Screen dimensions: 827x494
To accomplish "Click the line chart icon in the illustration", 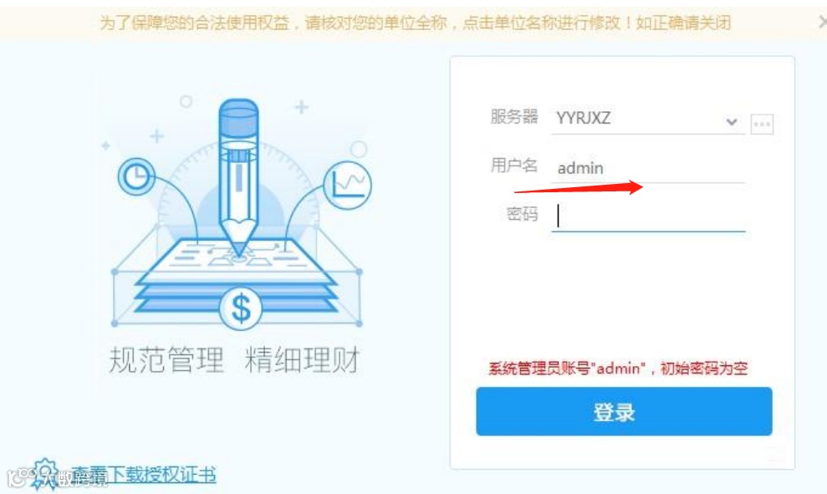I will (x=348, y=185).
